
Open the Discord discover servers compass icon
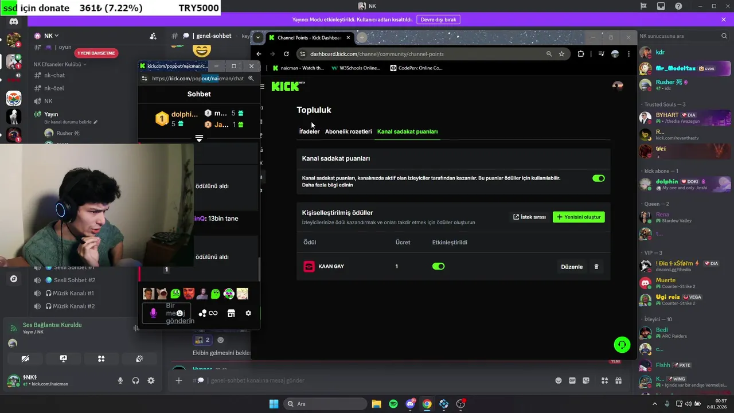tap(14, 279)
